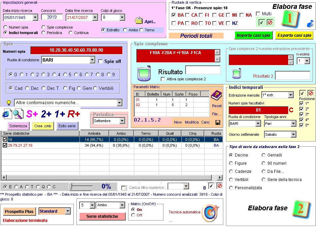Click prohibition icon beside numeric filter

[x=220, y=186]
